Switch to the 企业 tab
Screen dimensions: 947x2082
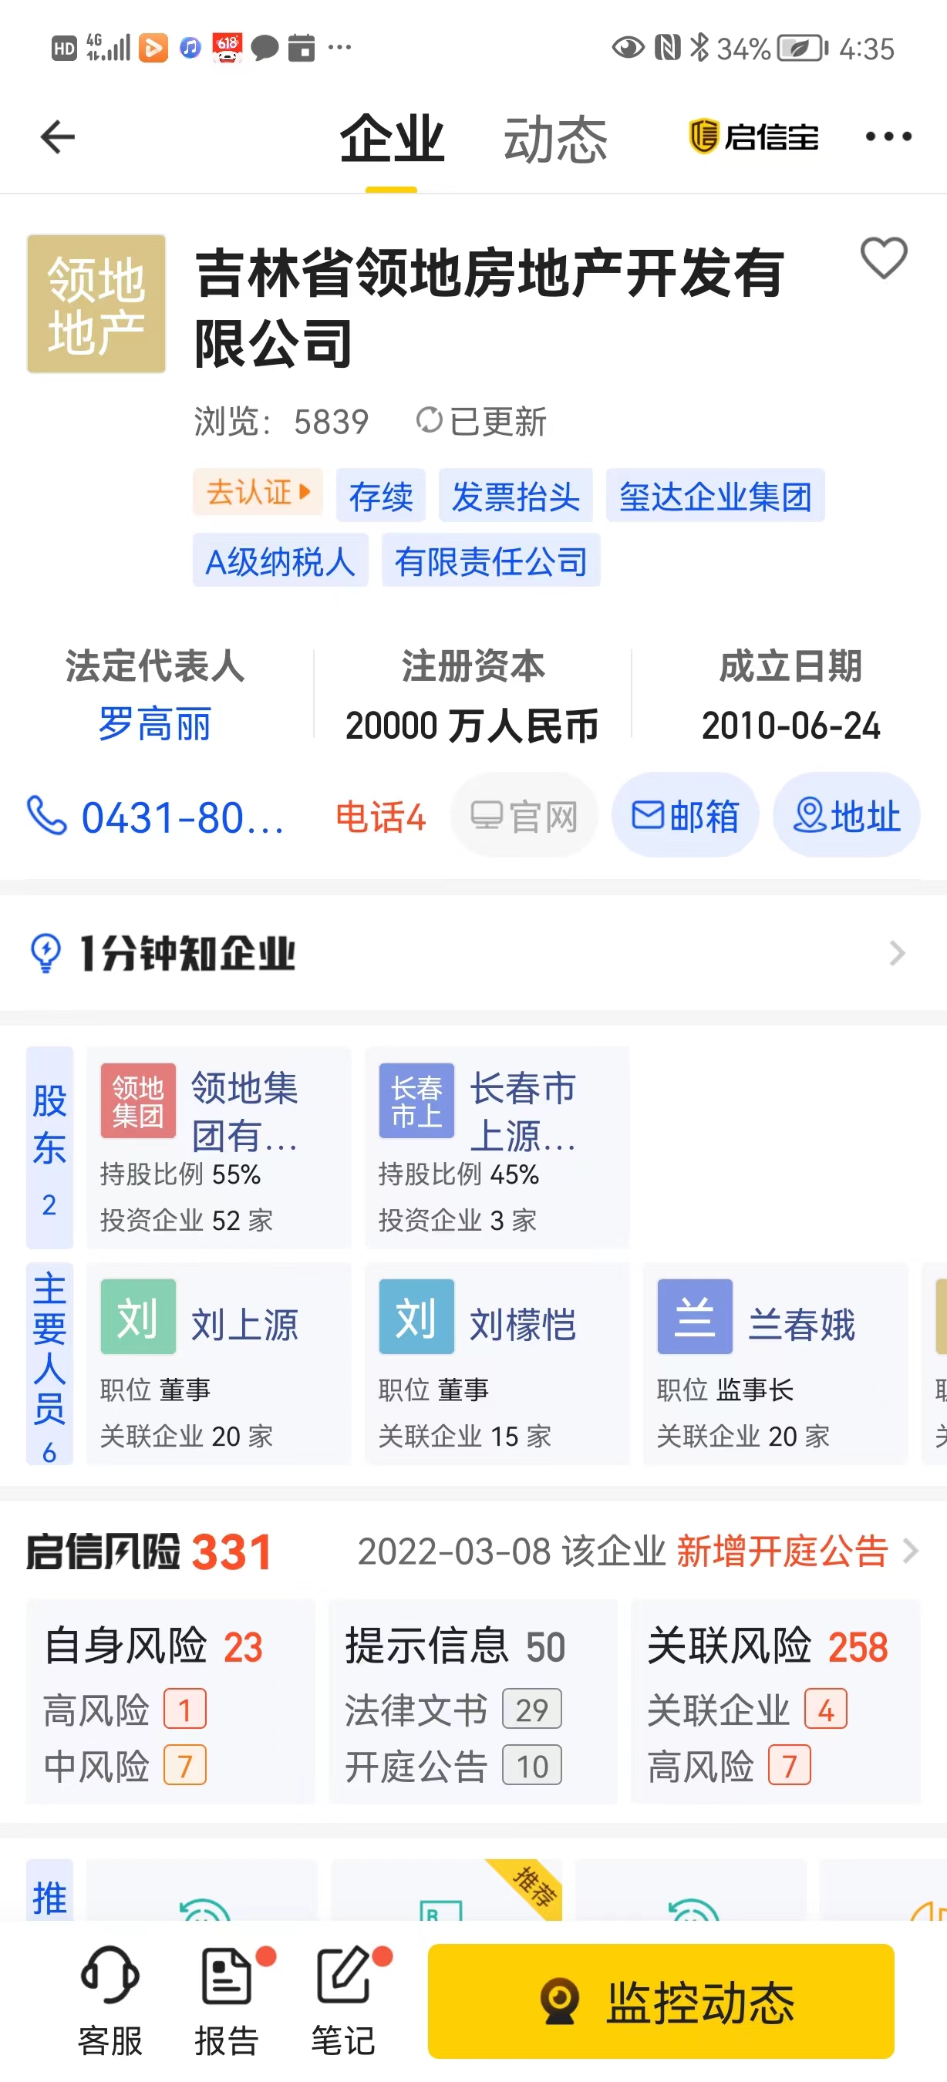click(x=392, y=139)
